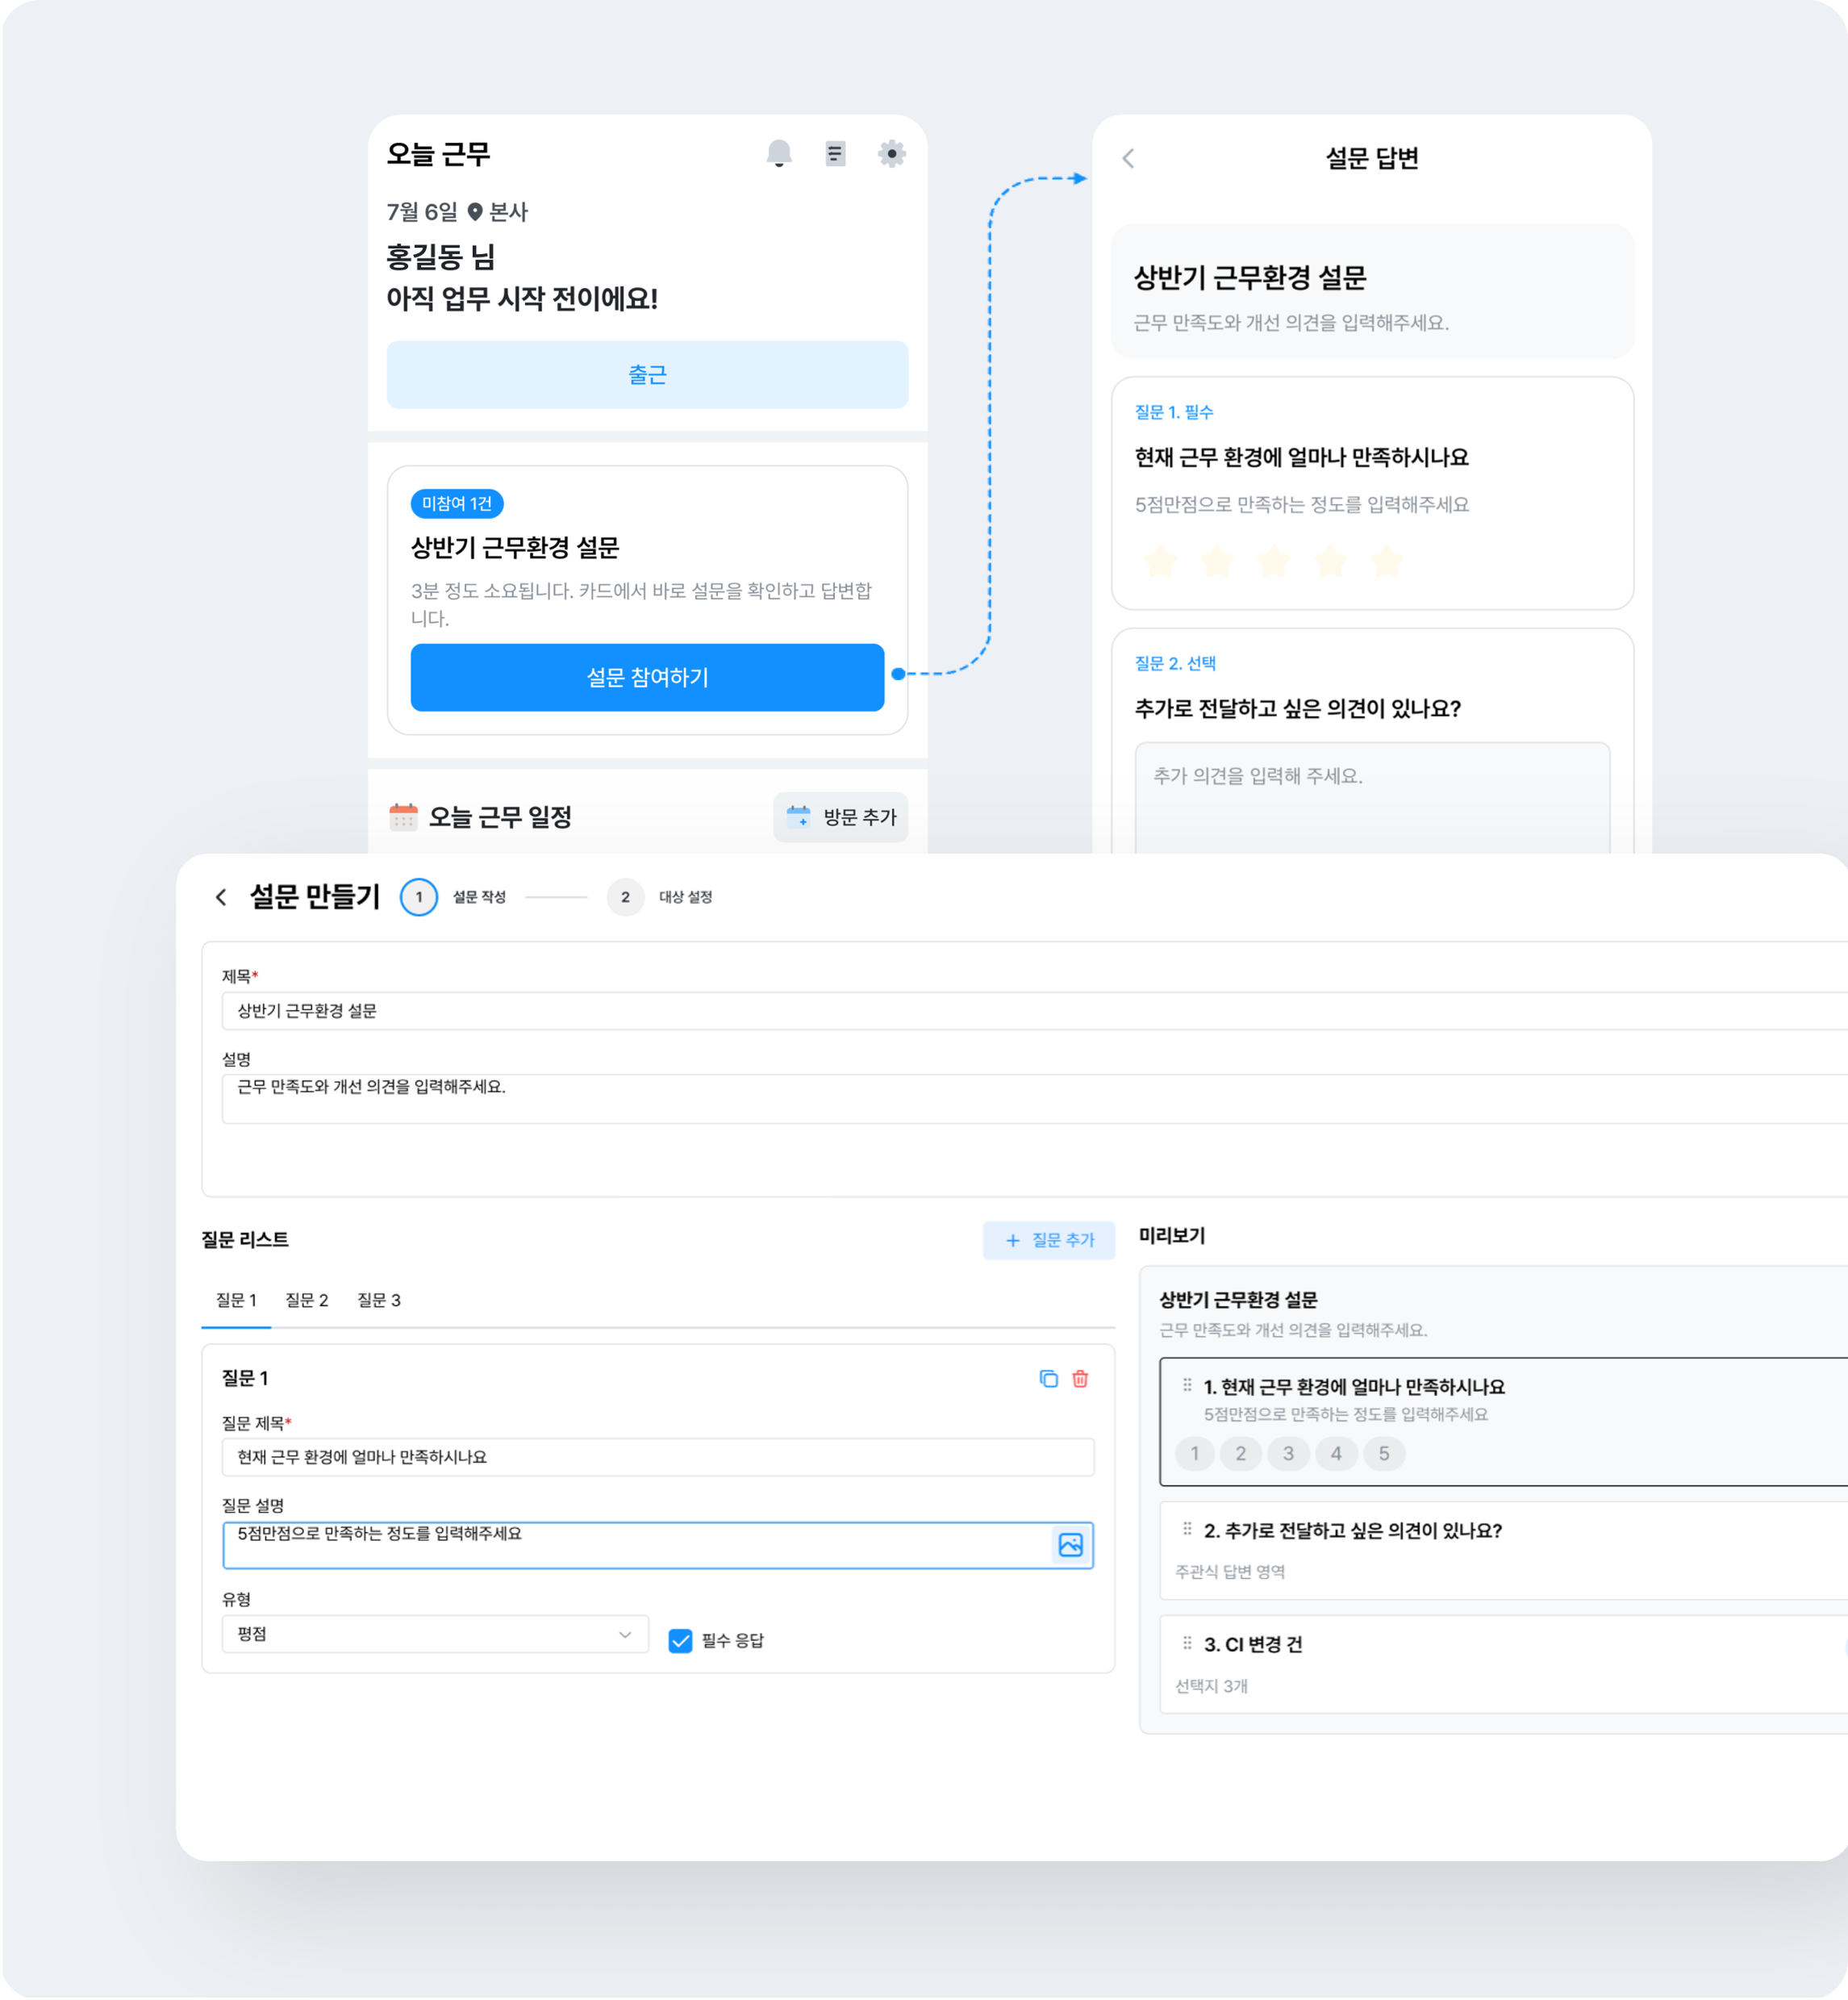Select preview card 3. CI 변경 건
This screenshot has height=2000, width=1848.
tap(1503, 1665)
